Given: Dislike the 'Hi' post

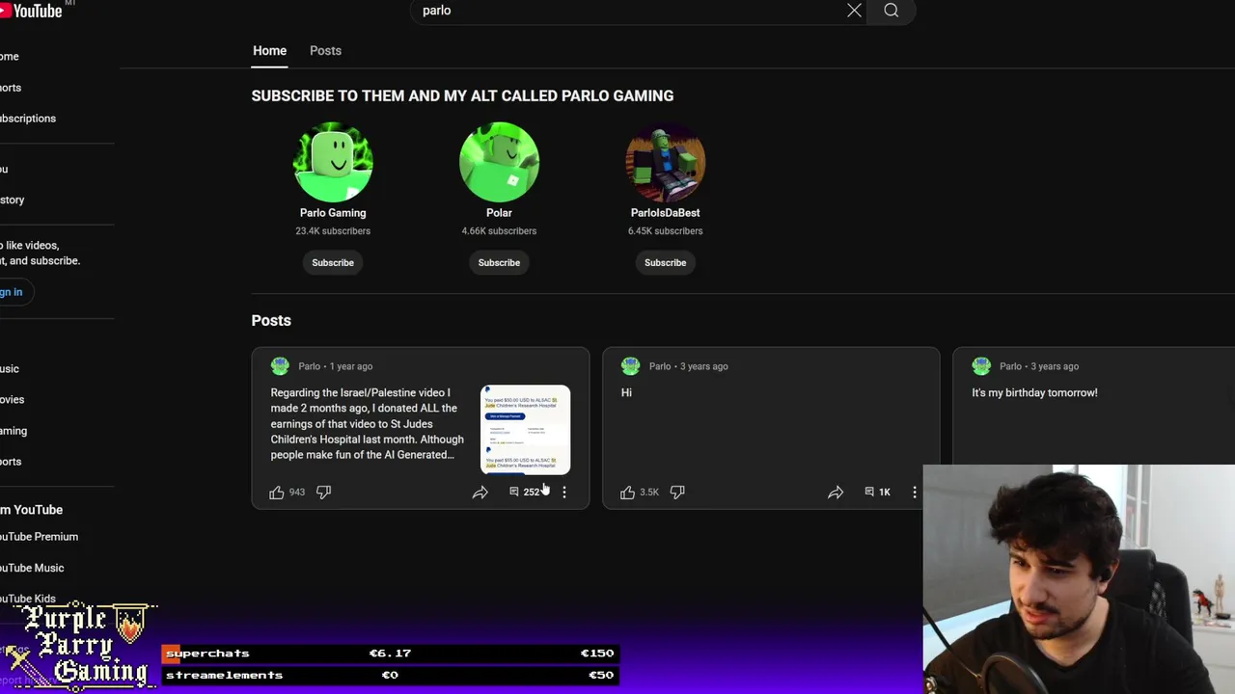Looking at the screenshot, I should point(677,492).
